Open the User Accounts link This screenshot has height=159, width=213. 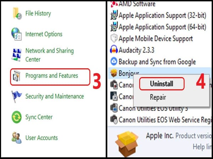(x=42, y=138)
